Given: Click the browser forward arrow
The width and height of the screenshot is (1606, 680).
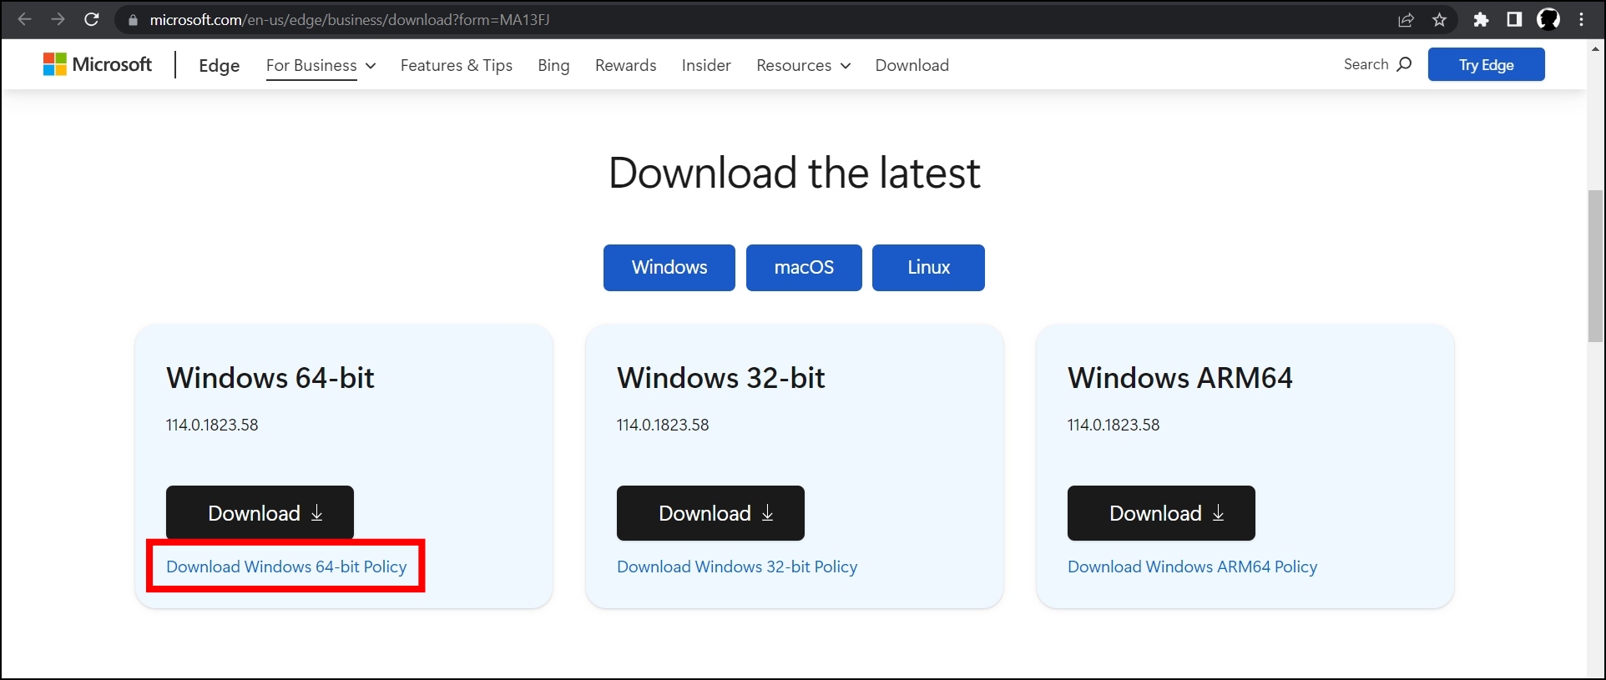Looking at the screenshot, I should tap(58, 19).
